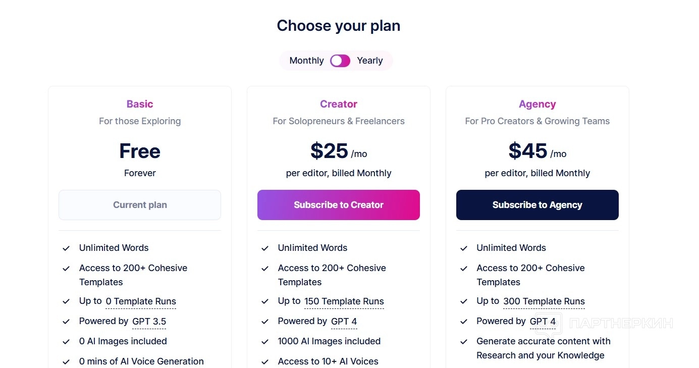This screenshot has width=699, height=368.
Task: Click the underlined GPT 3.5 label
Action: click(149, 322)
